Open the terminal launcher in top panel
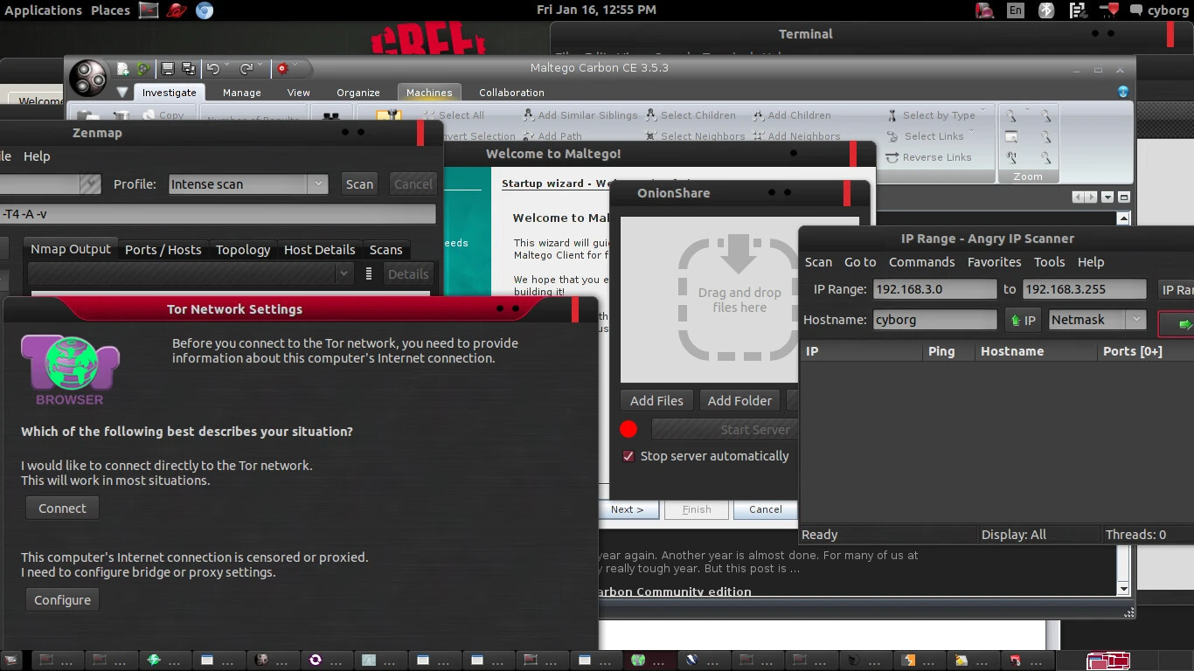 tap(149, 10)
